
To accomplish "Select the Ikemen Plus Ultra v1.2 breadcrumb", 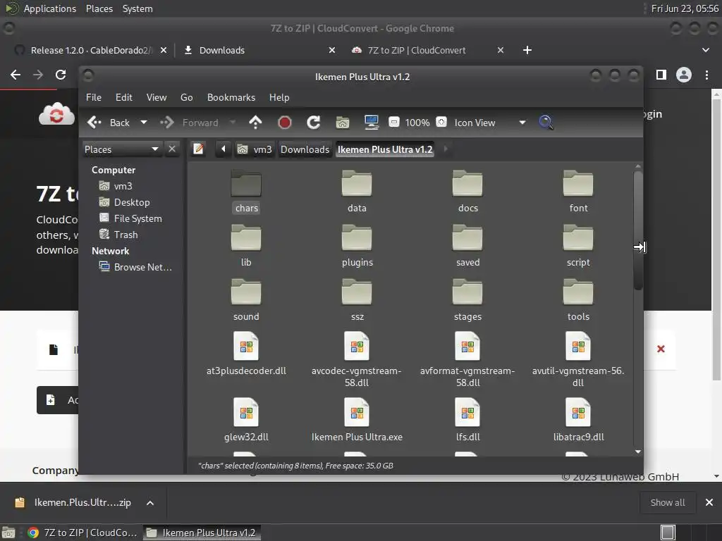I will point(385,149).
